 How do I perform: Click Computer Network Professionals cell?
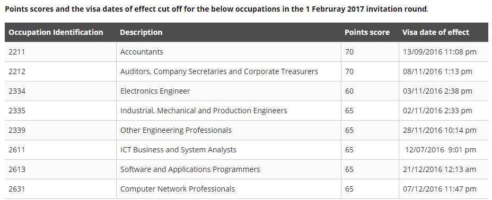pos(229,189)
